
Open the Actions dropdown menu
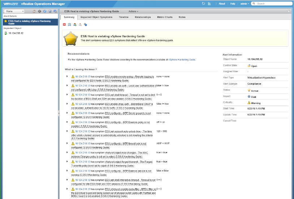coord(133,11)
